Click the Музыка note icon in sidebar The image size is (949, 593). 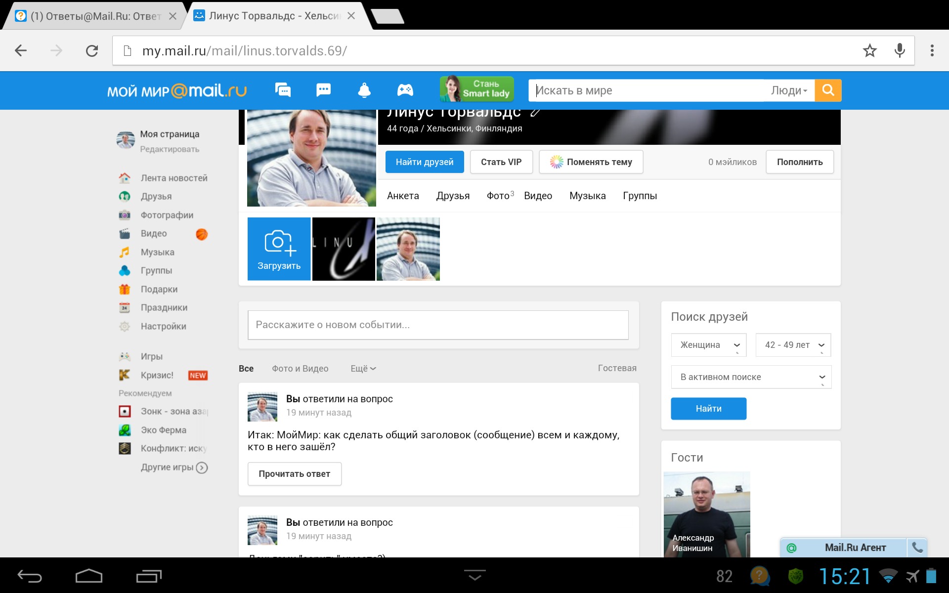click(x=125, y=252)
